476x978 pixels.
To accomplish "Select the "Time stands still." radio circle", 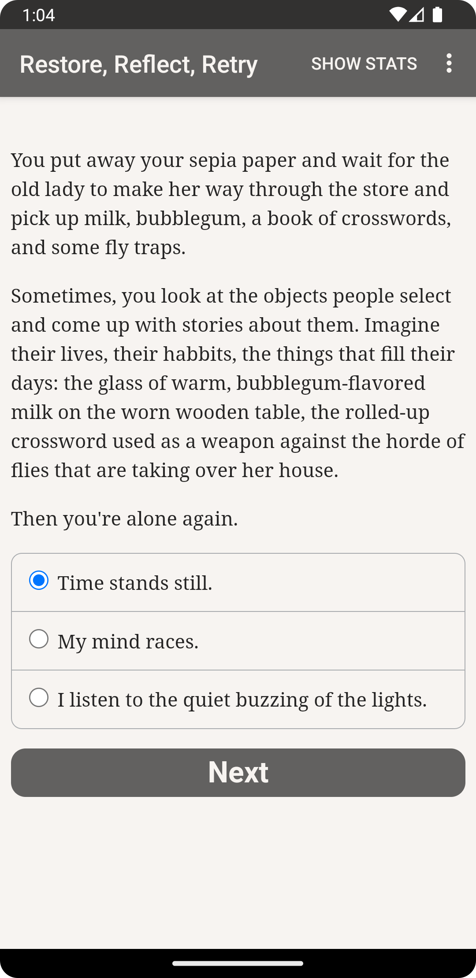I will 39,581.
